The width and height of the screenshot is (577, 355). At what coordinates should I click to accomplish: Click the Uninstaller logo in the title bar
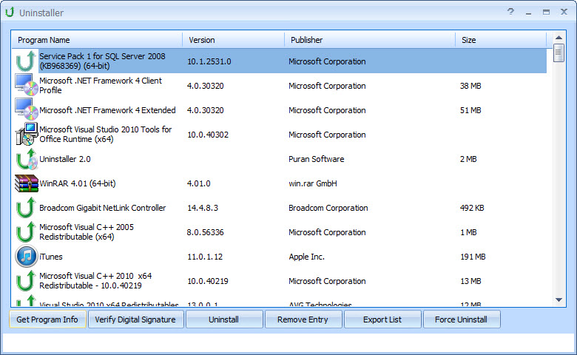coord(10,12)
